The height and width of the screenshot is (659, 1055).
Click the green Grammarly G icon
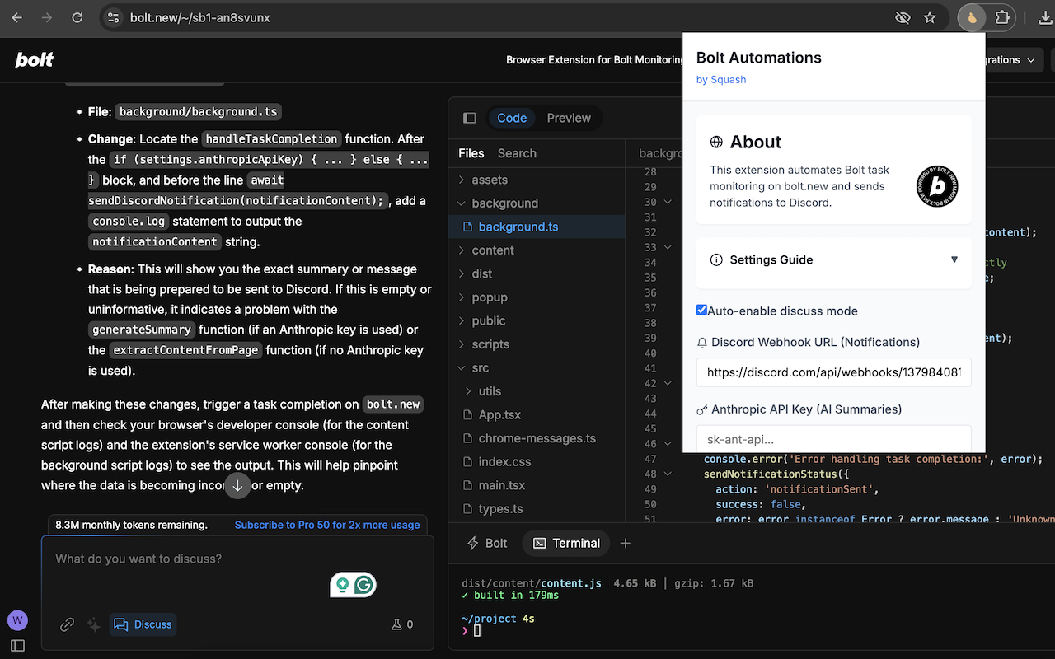(364, 586)
